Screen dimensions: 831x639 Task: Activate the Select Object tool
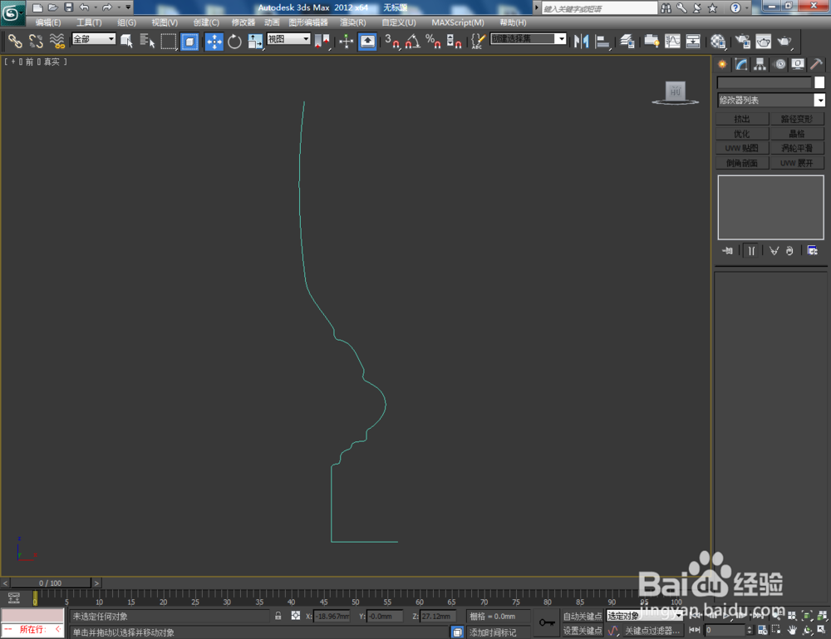click(x=126, y=42)
